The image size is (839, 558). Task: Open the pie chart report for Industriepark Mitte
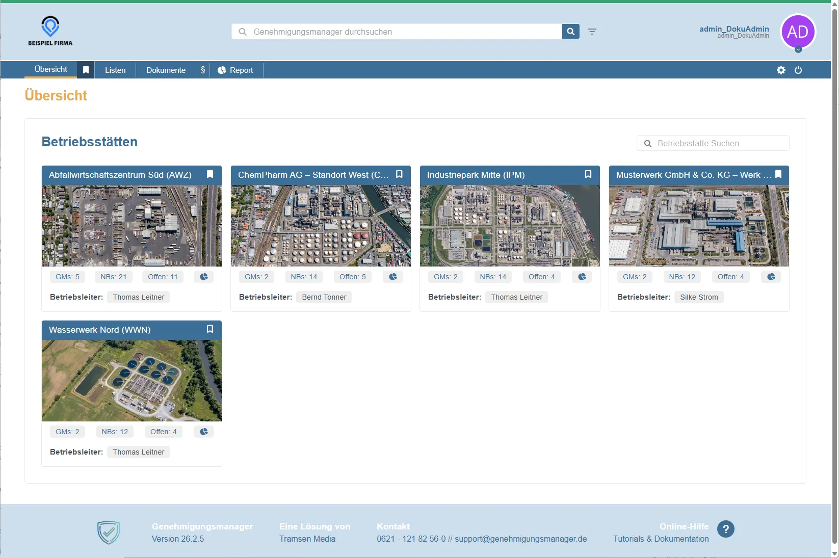click(582, 277)
